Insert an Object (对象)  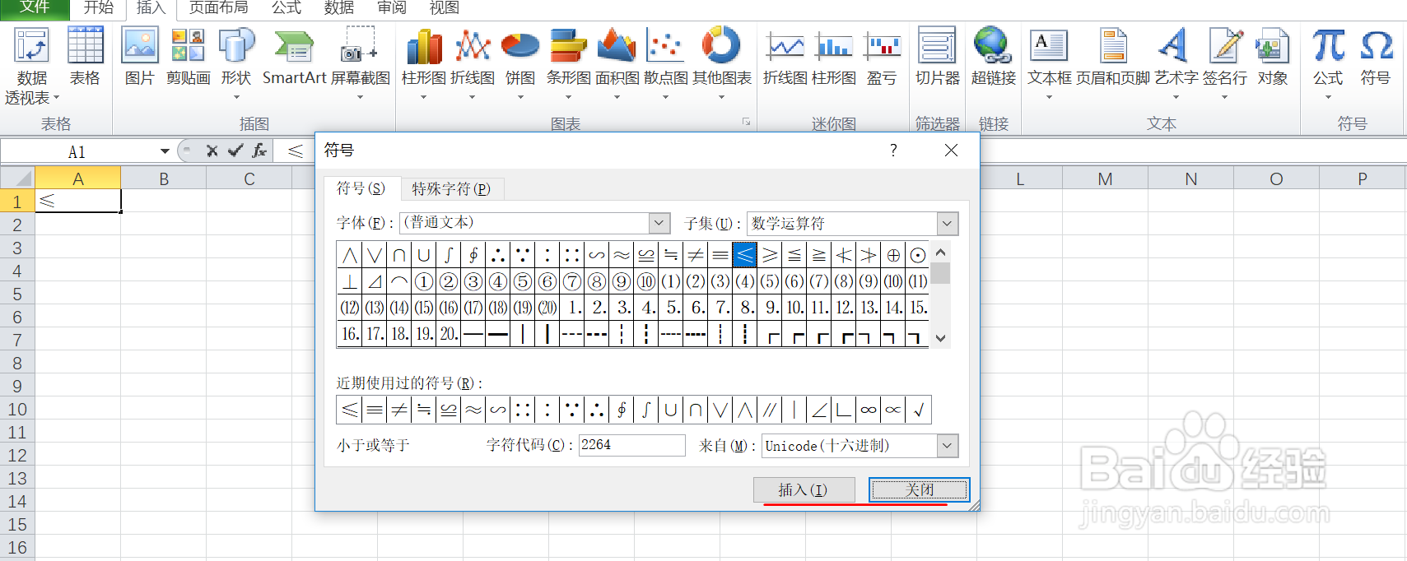pyautogui.click(x=1273, y=58)
